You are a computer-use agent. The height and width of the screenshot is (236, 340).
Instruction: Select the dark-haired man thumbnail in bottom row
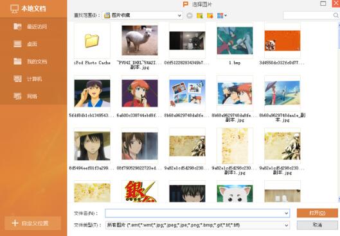point(187,194)
